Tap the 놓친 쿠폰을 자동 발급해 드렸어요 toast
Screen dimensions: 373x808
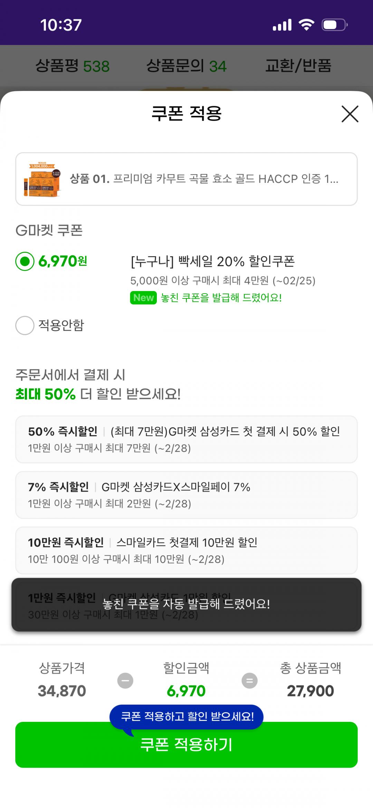pyautogui.click(x=186, y=604)
